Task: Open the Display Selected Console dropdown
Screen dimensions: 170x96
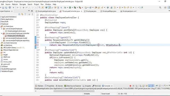Action: [x=162, y=86]
